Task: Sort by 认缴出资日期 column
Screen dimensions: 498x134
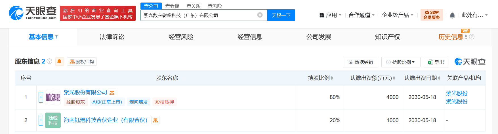Action: pyautogui.click(x=422, y=78)
